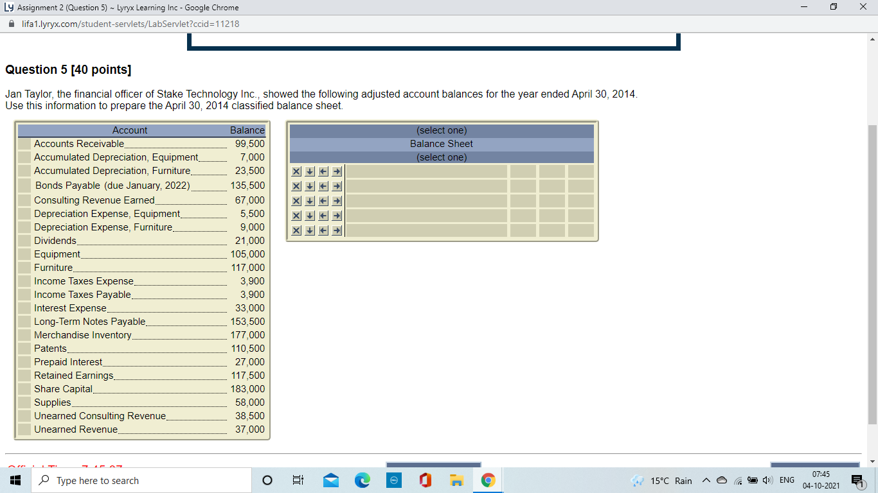This screenshot has height=493, width=878.
Task: Delete the first balance sheet row
Action: [x=296, y=171]
